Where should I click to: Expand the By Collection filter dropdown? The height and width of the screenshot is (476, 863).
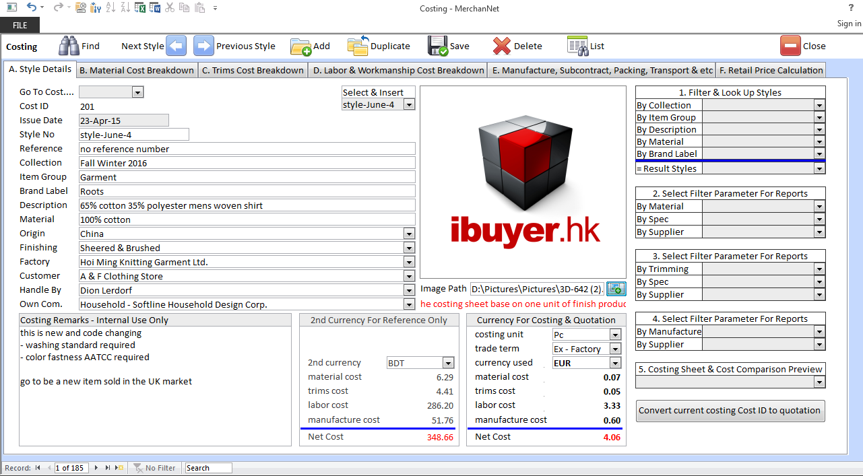[x=819, y=105]
